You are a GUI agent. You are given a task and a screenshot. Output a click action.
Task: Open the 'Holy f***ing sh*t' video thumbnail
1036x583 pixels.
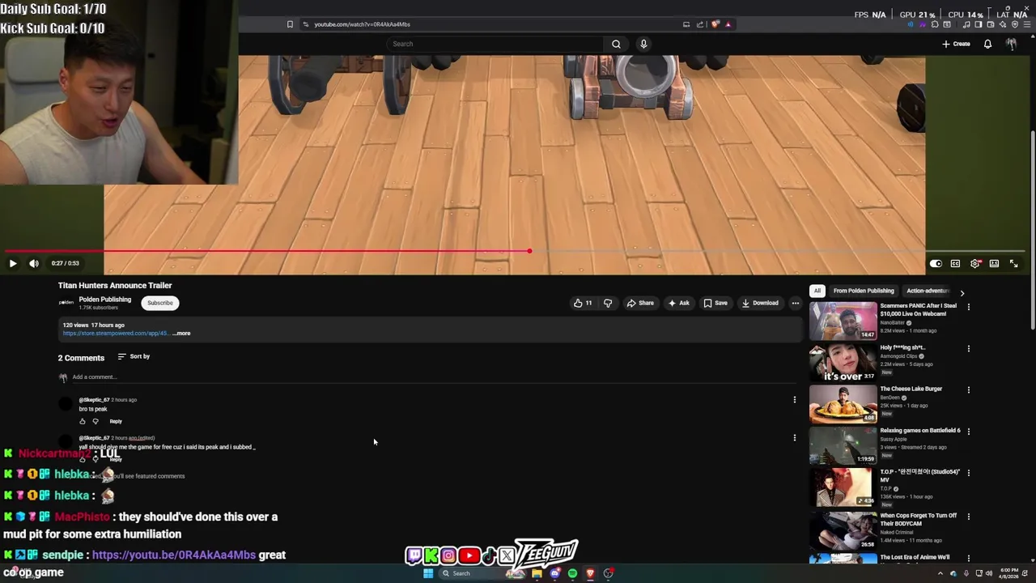point(843,363)
